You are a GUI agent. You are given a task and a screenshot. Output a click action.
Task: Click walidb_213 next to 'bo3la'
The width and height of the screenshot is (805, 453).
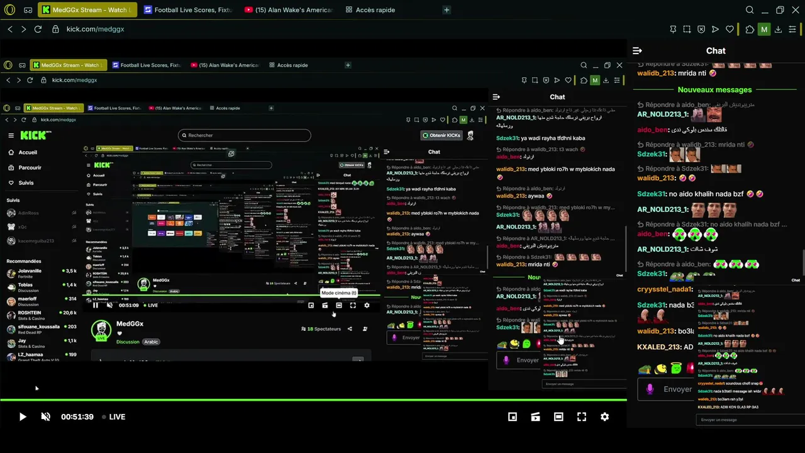point(656,331)
